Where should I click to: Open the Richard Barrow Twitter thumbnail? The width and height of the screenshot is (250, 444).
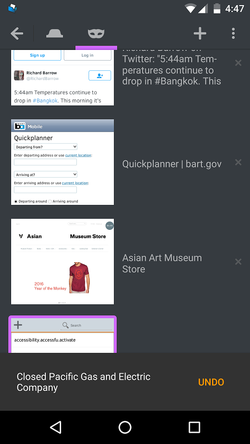(62, 78)
